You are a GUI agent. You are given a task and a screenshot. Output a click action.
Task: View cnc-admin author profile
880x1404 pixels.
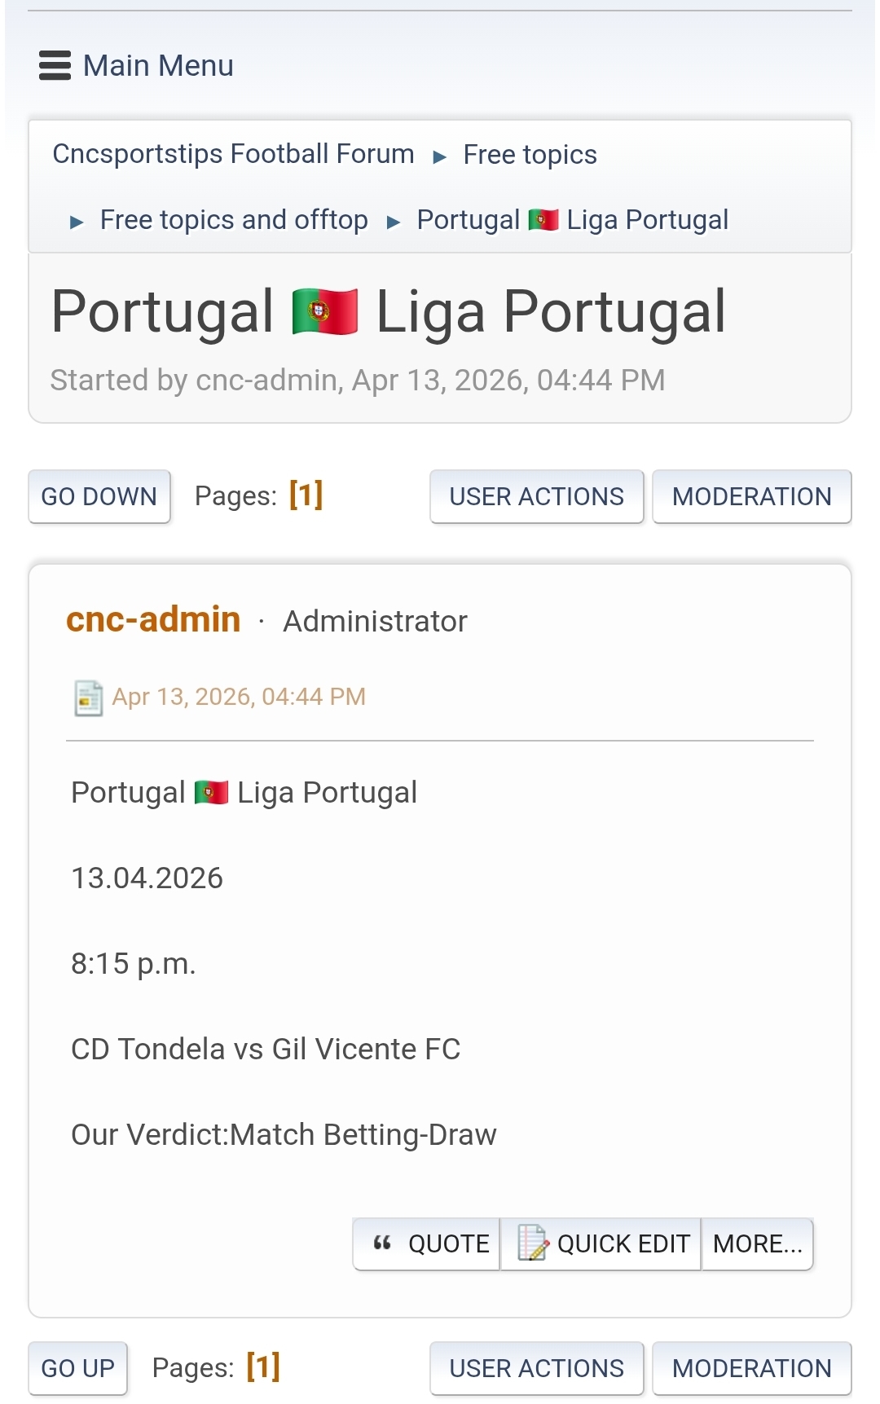point(153,620)
